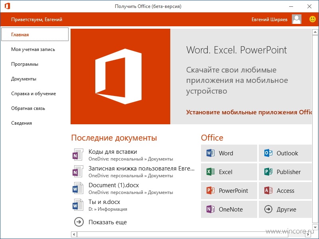Viewport: 319px width, 239px height.
Task: Open Моя учетная запись section
Action: [33, 49]
